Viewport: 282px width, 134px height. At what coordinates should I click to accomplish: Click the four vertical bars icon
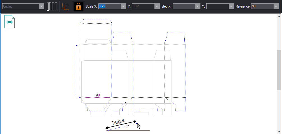52,6
